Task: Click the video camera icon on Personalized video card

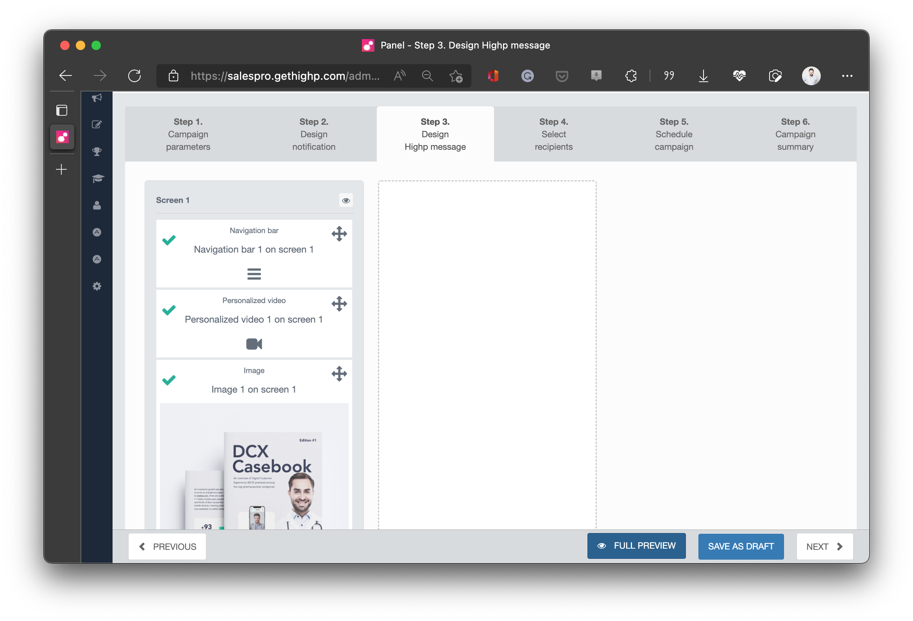Action: 254,344
